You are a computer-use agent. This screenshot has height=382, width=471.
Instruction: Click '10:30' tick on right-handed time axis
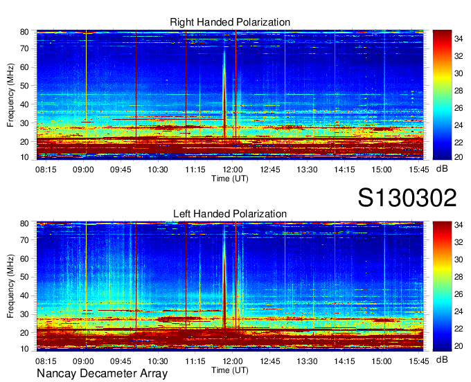click(x=158, y=170)
